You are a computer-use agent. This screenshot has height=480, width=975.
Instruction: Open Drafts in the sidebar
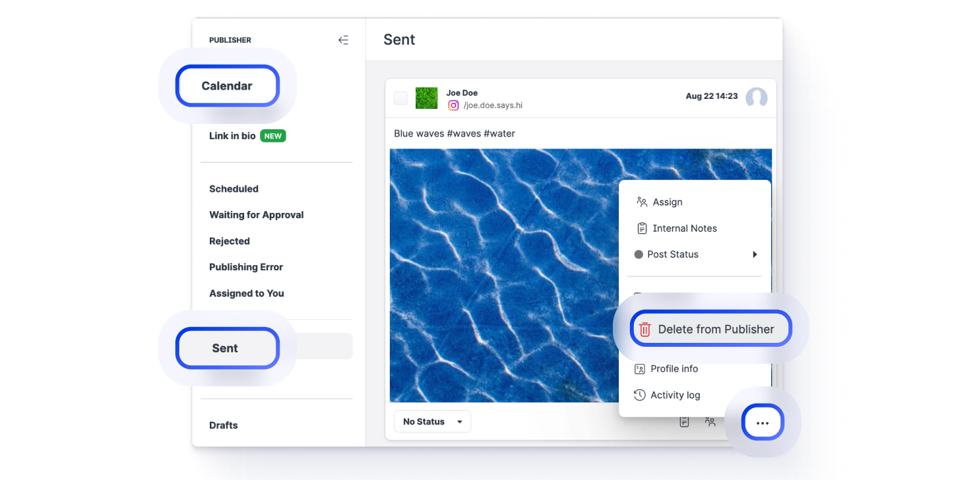coord(223,425)
